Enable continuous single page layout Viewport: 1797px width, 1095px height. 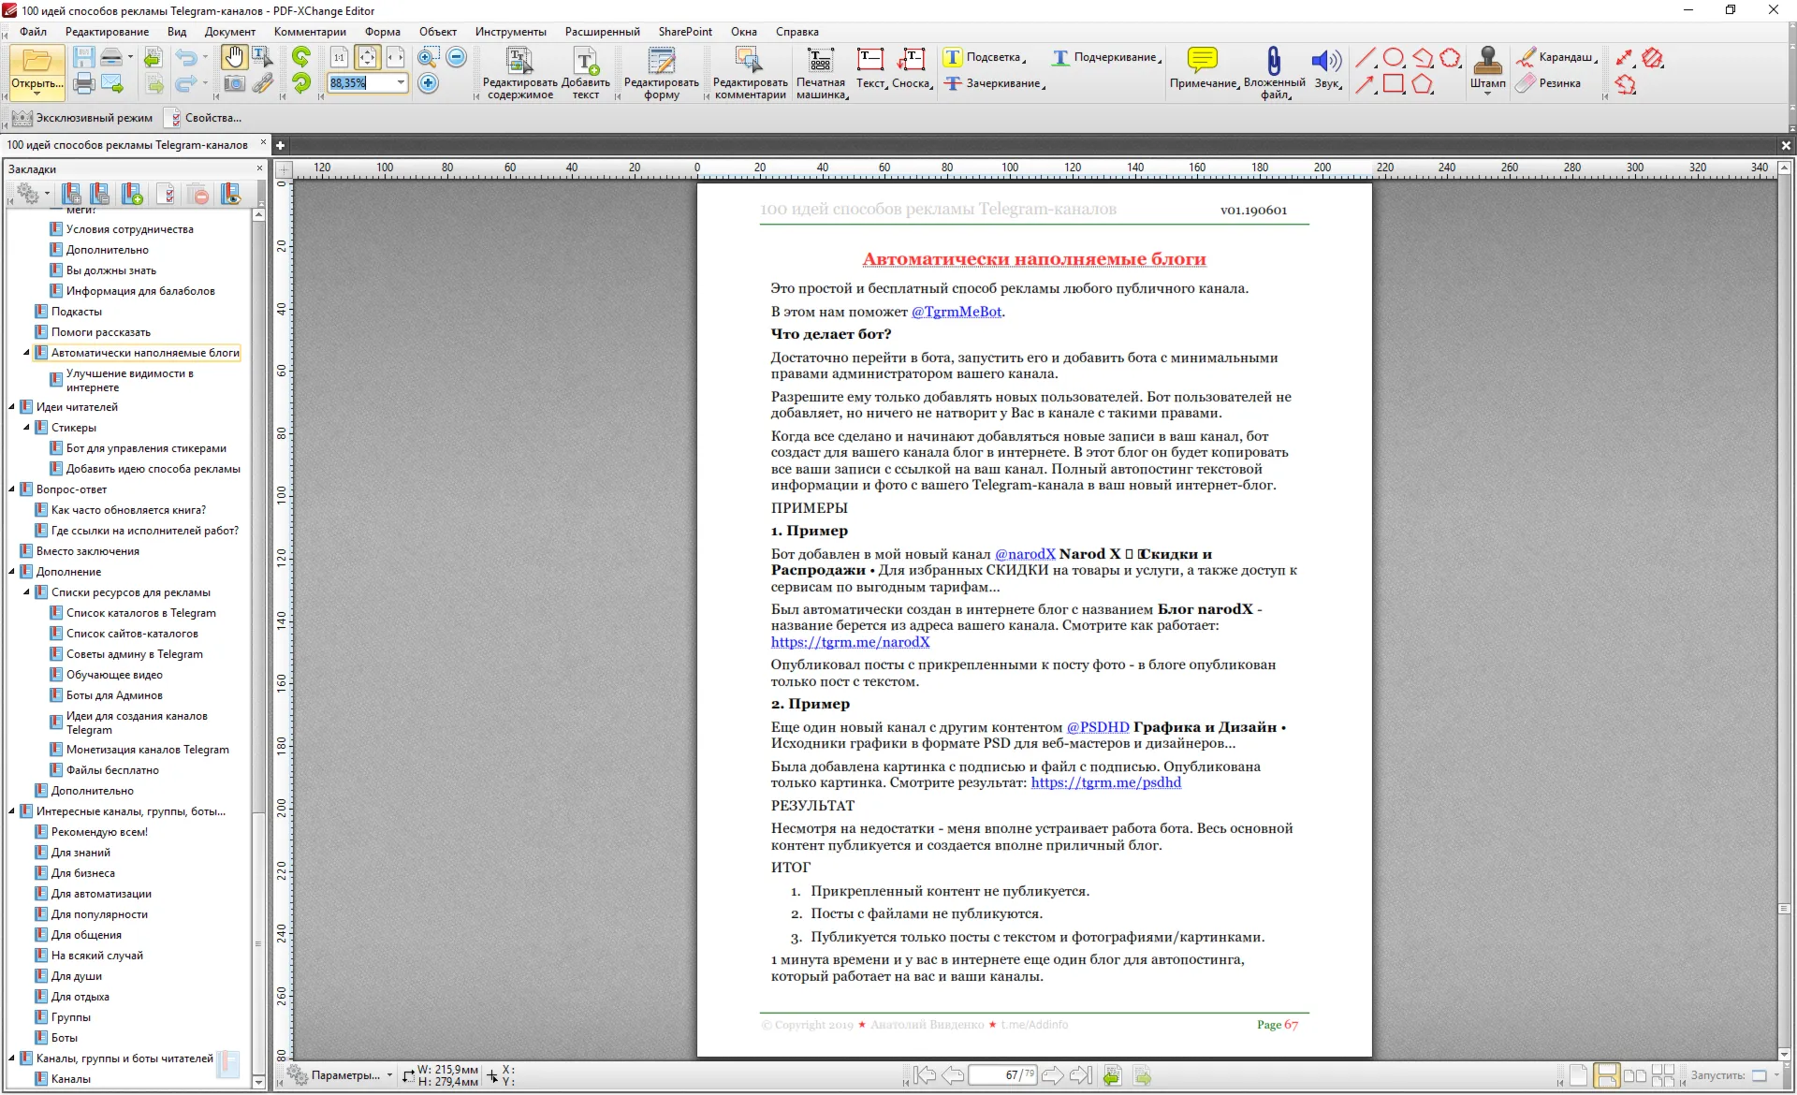pos(1606,1075)
